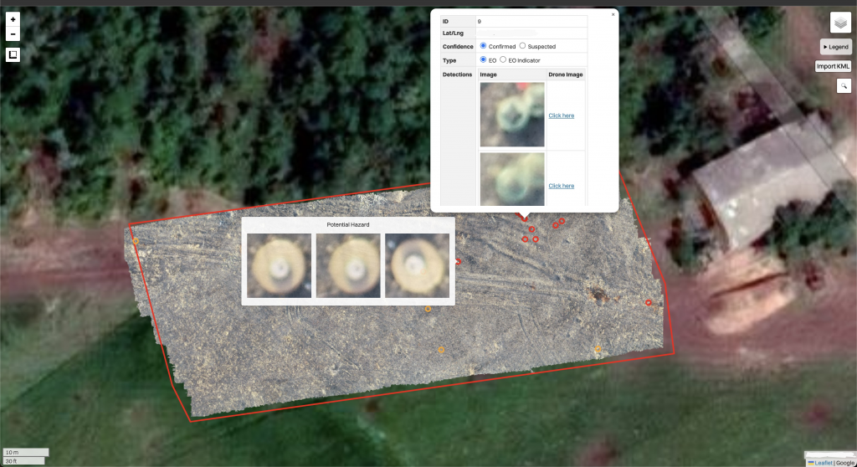Zoom in with the plus map control
The width and height of the screenshot is (857, 467).
point(13,20)
